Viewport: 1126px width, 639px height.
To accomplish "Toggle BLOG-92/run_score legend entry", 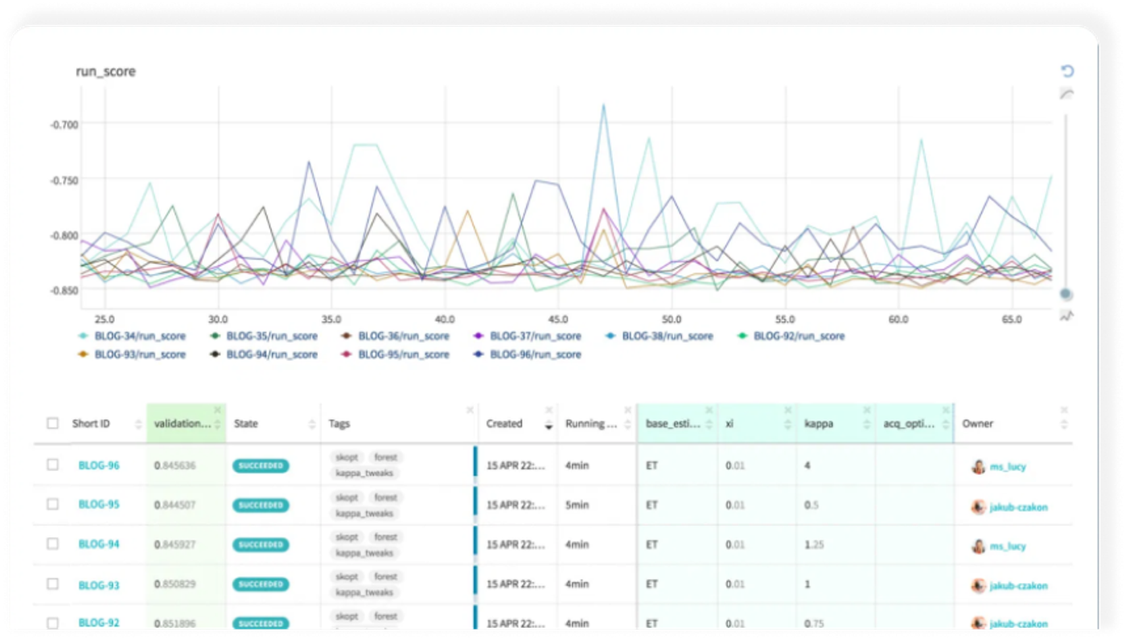I will (x=791, y=336).
